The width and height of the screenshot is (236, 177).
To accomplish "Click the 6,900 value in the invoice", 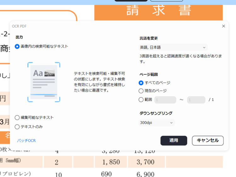I will pos(145,174).
